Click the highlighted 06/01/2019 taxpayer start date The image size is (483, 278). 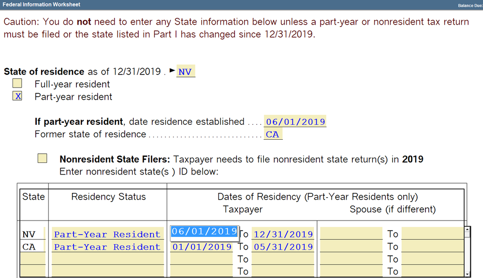click(x=204, y=232)
